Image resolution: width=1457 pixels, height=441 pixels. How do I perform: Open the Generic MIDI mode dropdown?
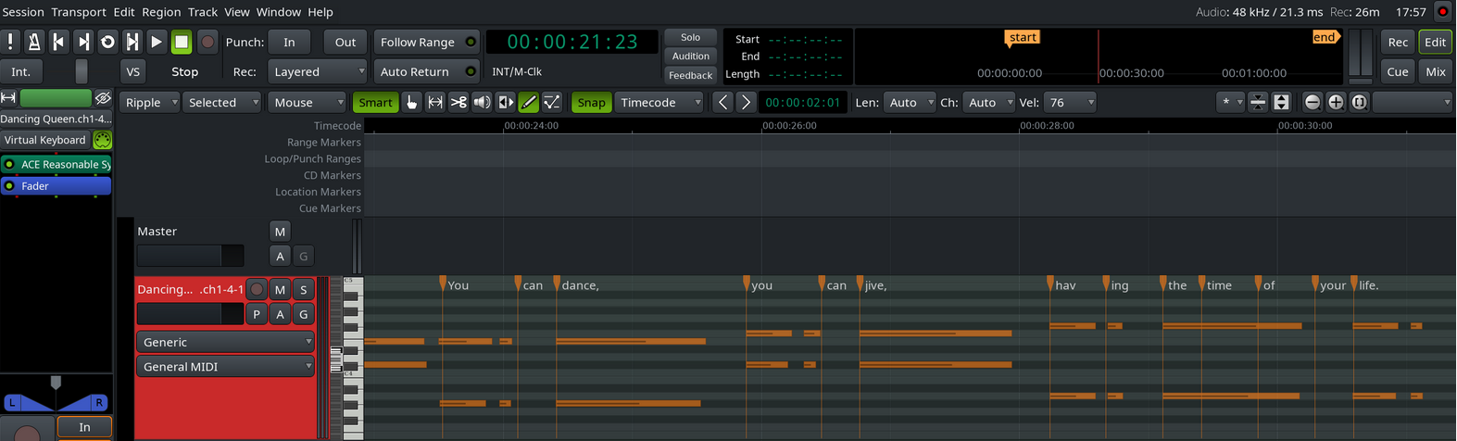[x=225, y=342]
